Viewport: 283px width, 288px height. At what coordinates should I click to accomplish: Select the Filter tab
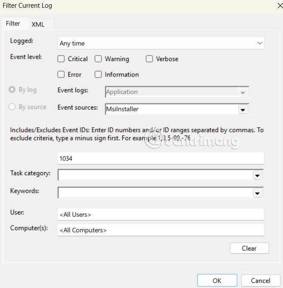(13, 24)
